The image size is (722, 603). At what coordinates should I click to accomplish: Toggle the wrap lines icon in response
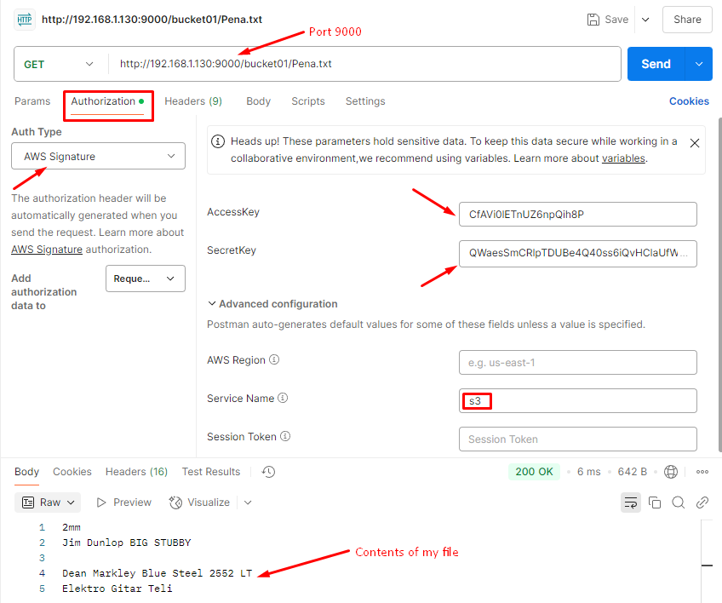[x=631, y=502]
